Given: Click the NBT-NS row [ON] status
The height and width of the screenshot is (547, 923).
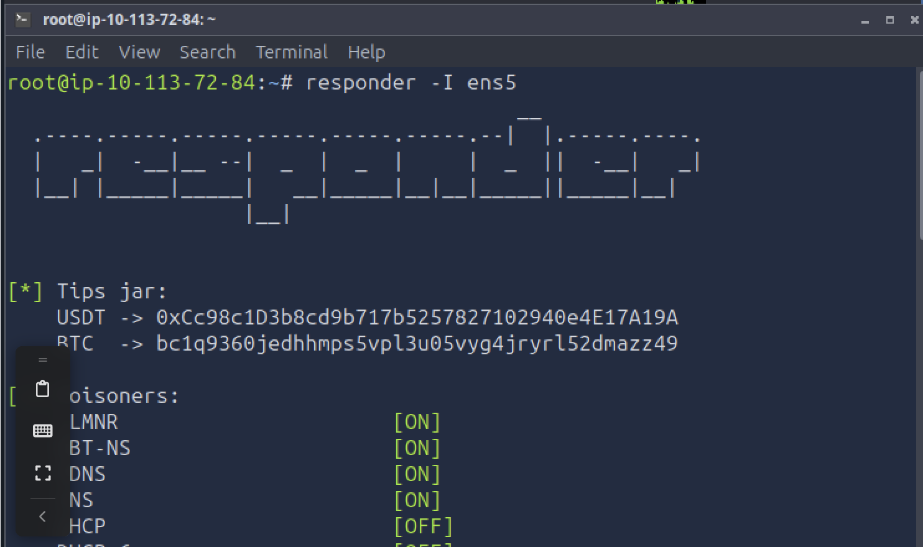Looking at the screenshot, I should pos(417,448).
